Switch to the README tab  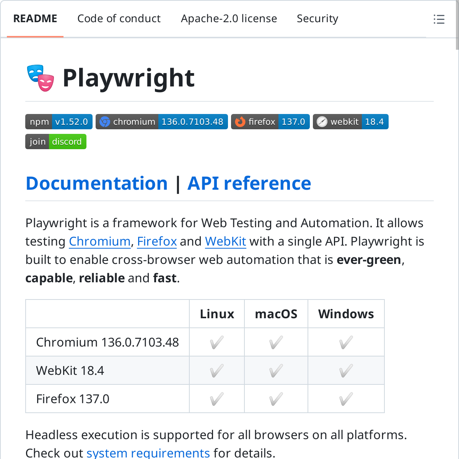click(35, 19)
